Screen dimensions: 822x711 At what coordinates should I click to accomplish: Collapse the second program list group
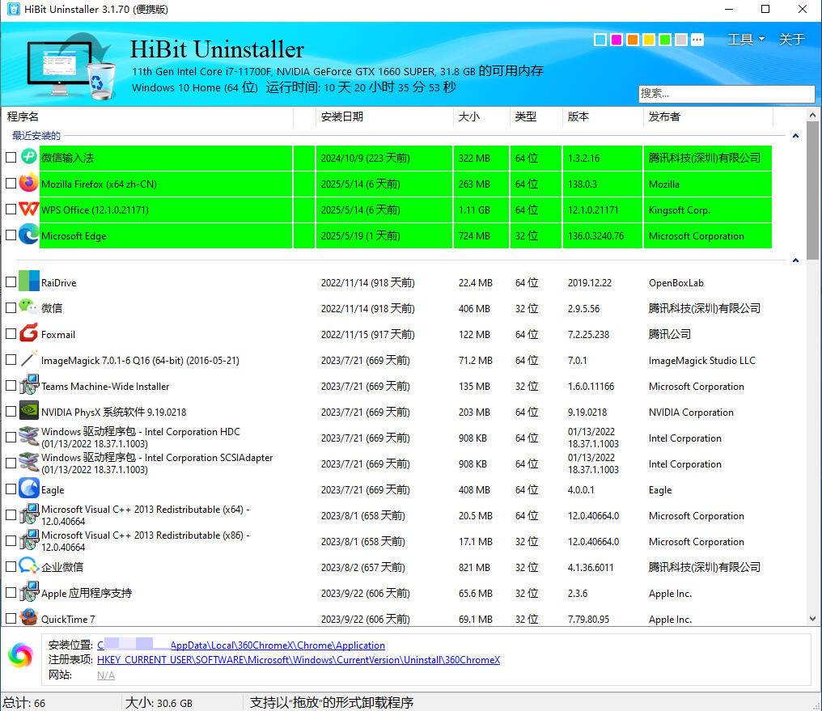coord(795,260)
